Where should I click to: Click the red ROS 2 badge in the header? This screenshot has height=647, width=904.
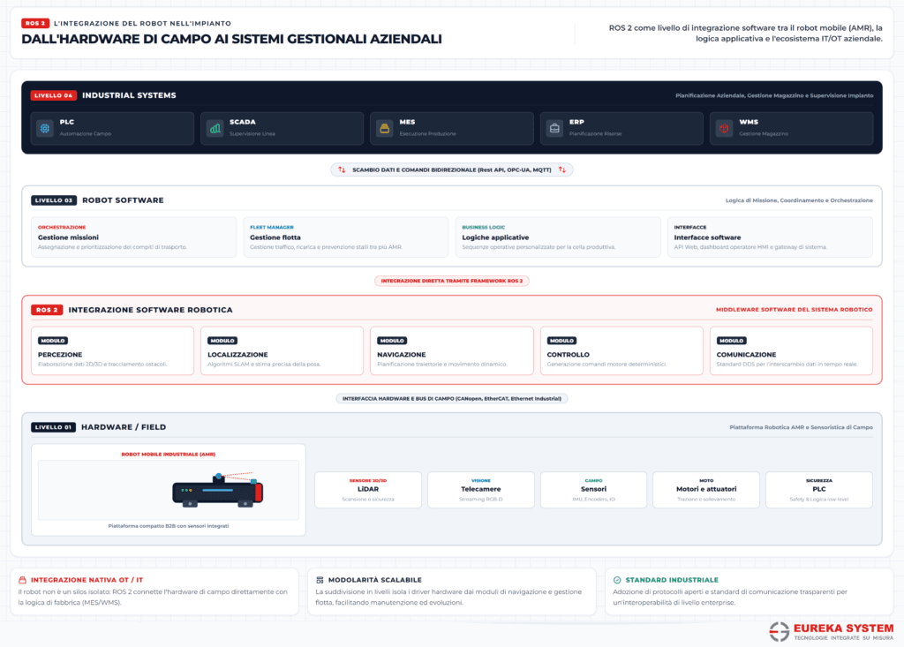(x=35, y=24)
